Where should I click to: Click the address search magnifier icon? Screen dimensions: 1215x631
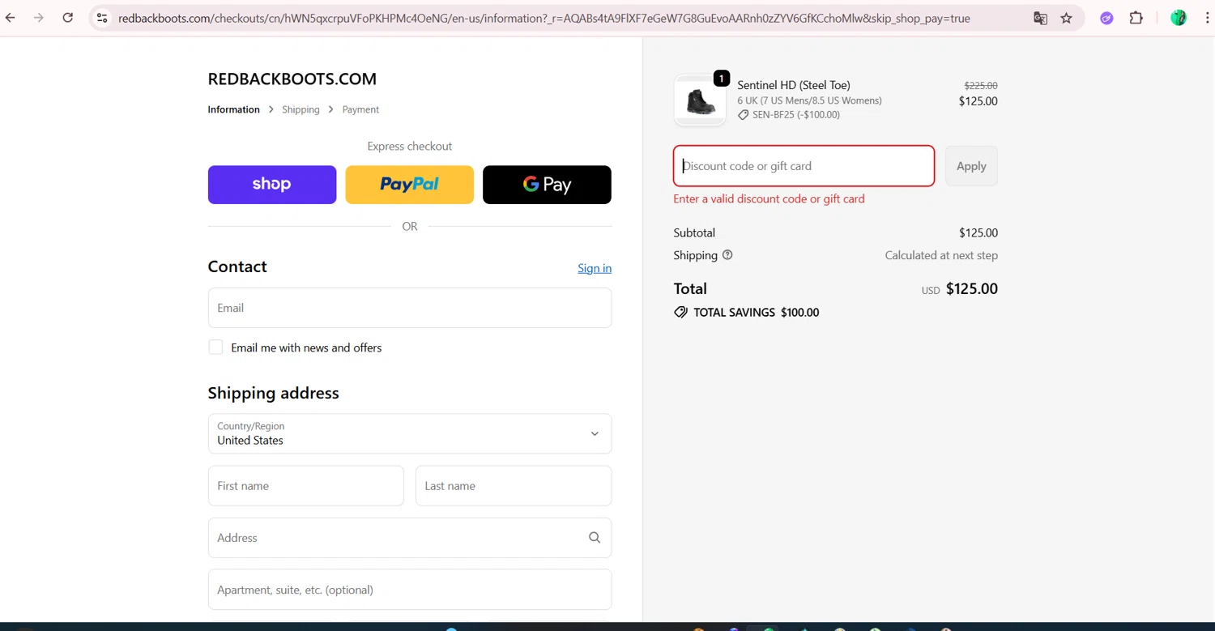pyautogui.click(x=595, y=538)
